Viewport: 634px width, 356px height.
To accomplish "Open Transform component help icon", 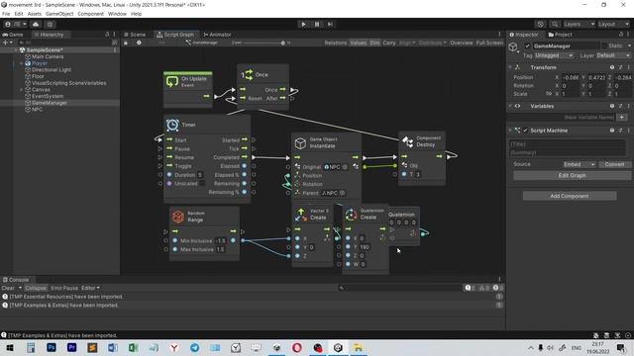I will (612, 67).
